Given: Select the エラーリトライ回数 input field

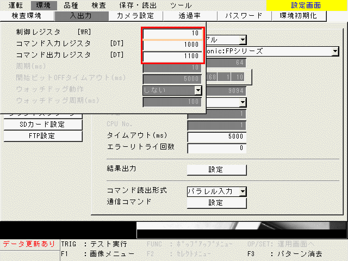Looking at the screenshot, I should click(216, 148).
